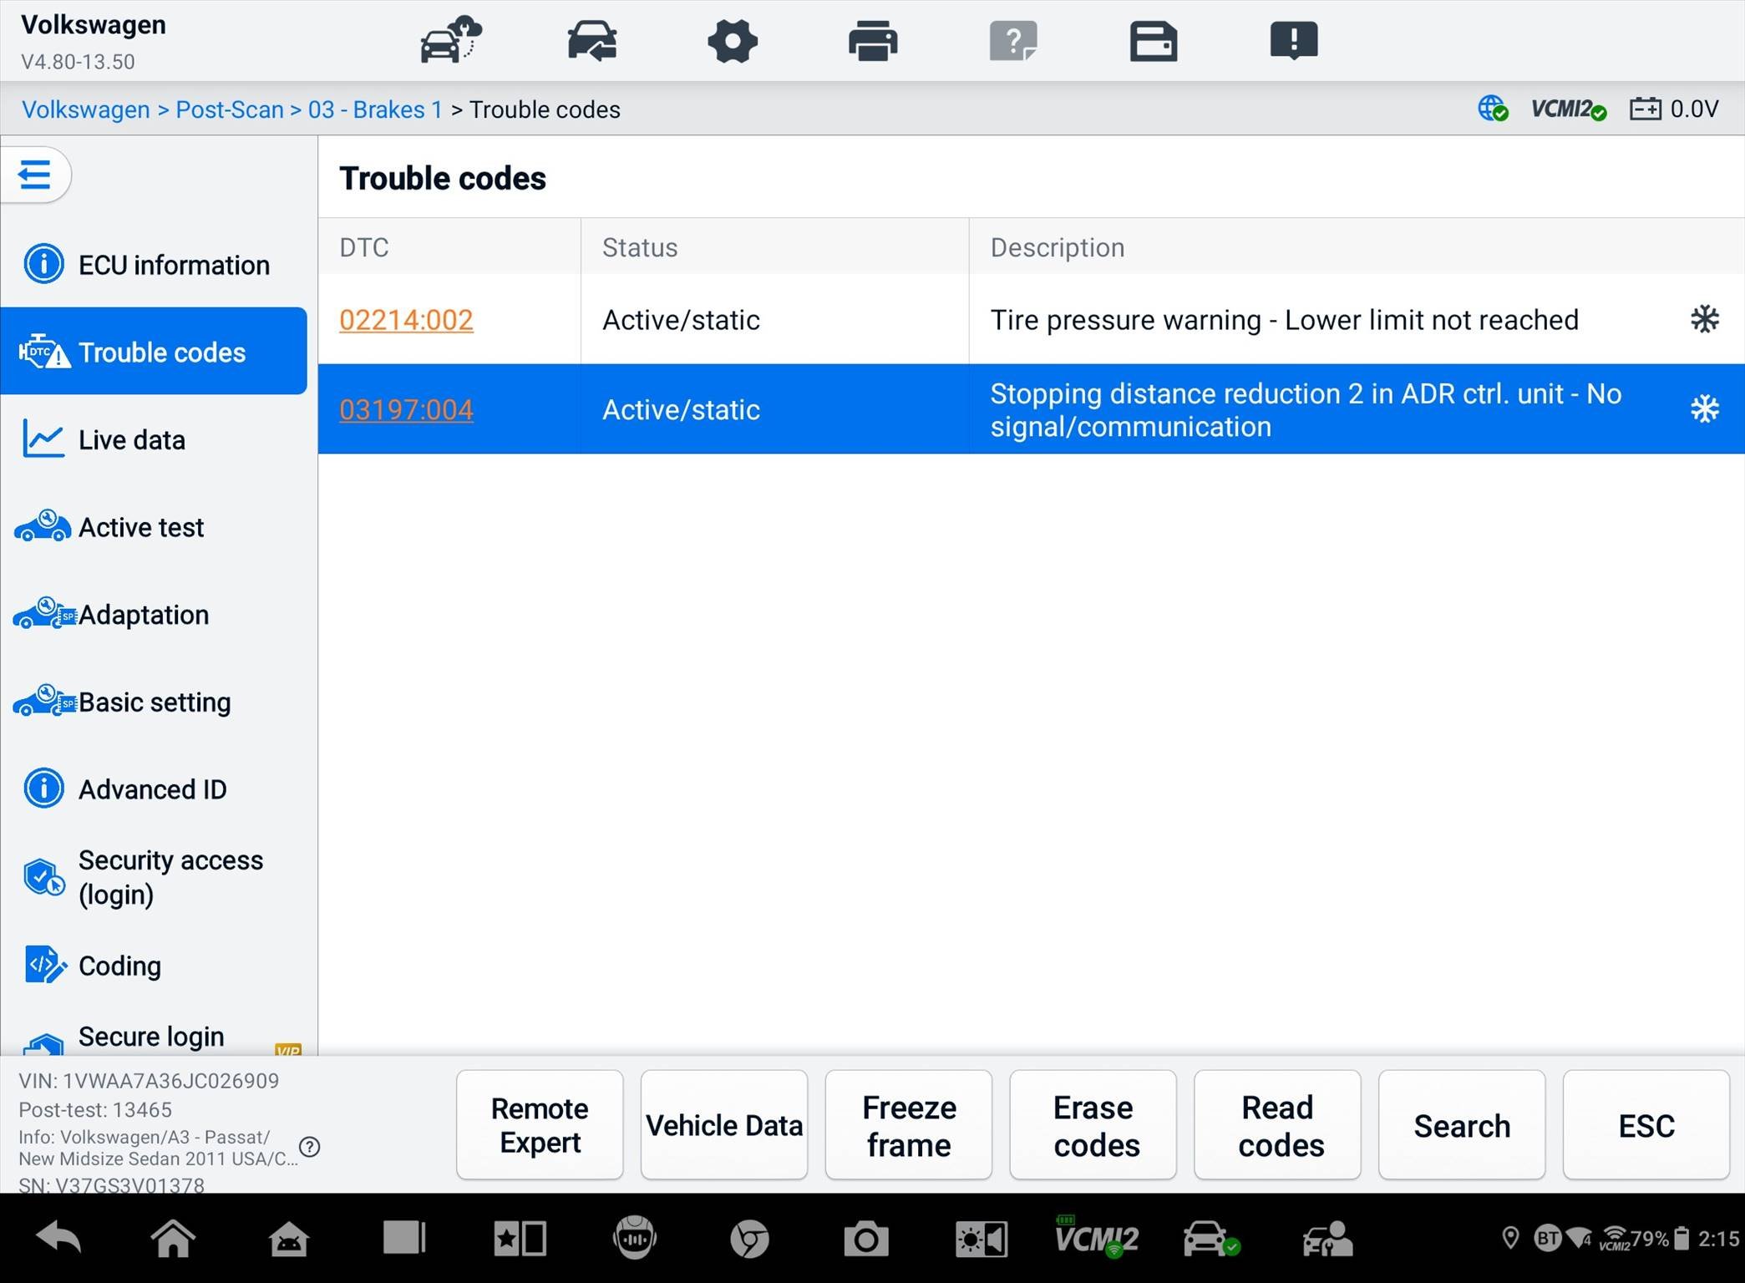1745x1283 pixels.
Task: Open Live data in sidebar
Action: click(155, 439)
